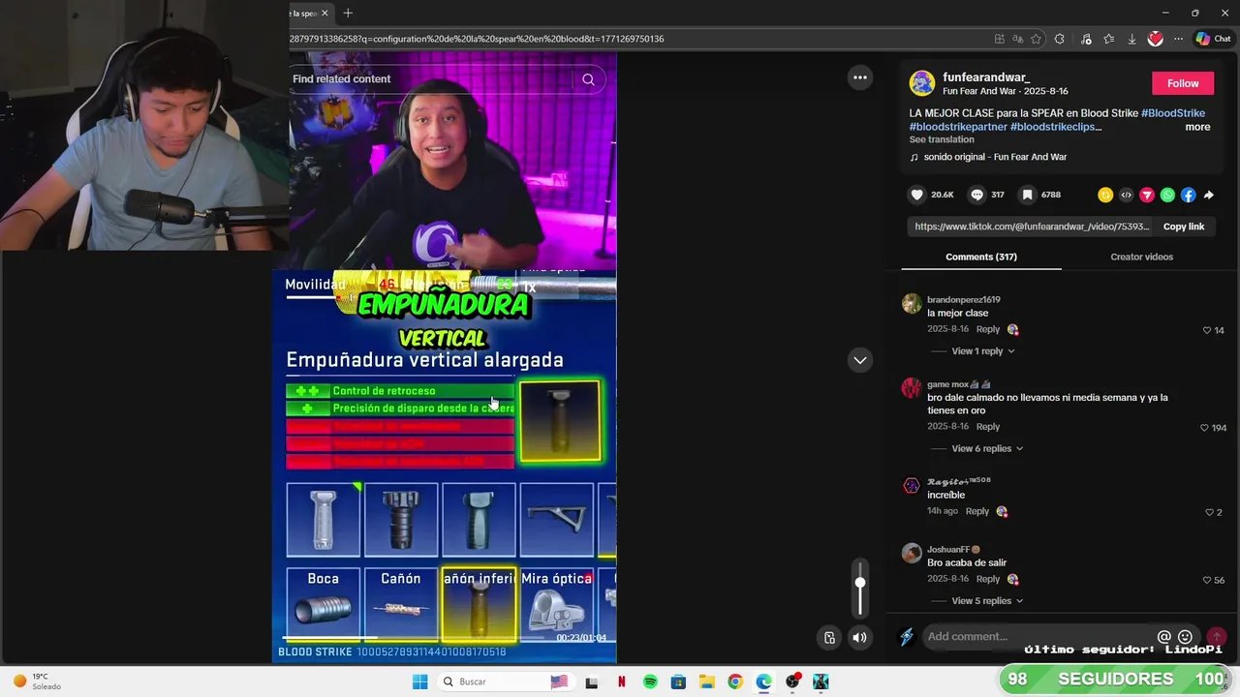Screen dimensions: 1240x697
Task: Open Netflix from the taskbar
Action: pos(621,682)
